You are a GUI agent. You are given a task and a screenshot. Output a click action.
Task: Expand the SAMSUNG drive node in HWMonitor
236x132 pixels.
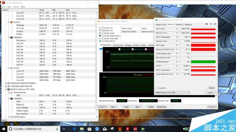pos(6,83)
